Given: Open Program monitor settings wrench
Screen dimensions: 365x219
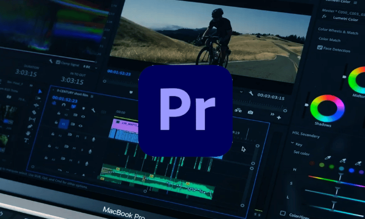Looking at the screenshot, I should pyautogui.click(x=251, y=93).
